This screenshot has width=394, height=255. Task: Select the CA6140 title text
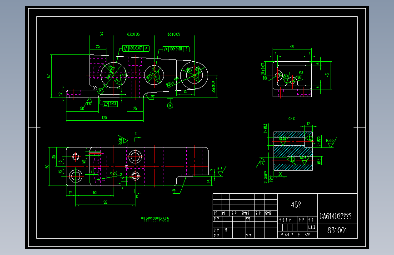coord(335,216)
